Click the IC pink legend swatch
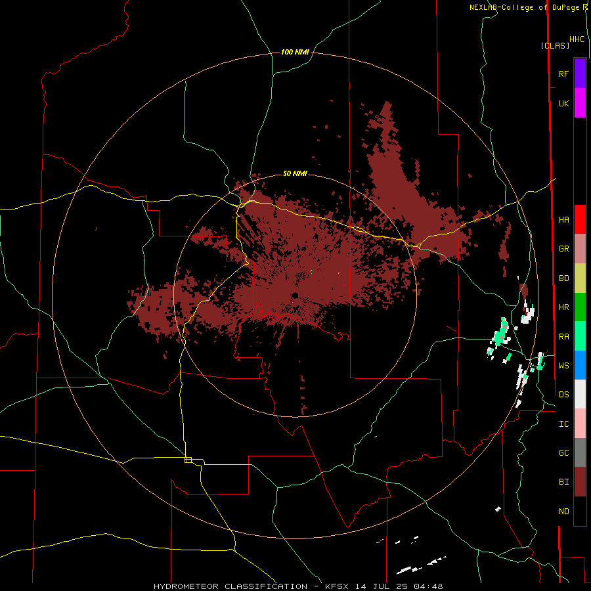 tap(580, 424)
